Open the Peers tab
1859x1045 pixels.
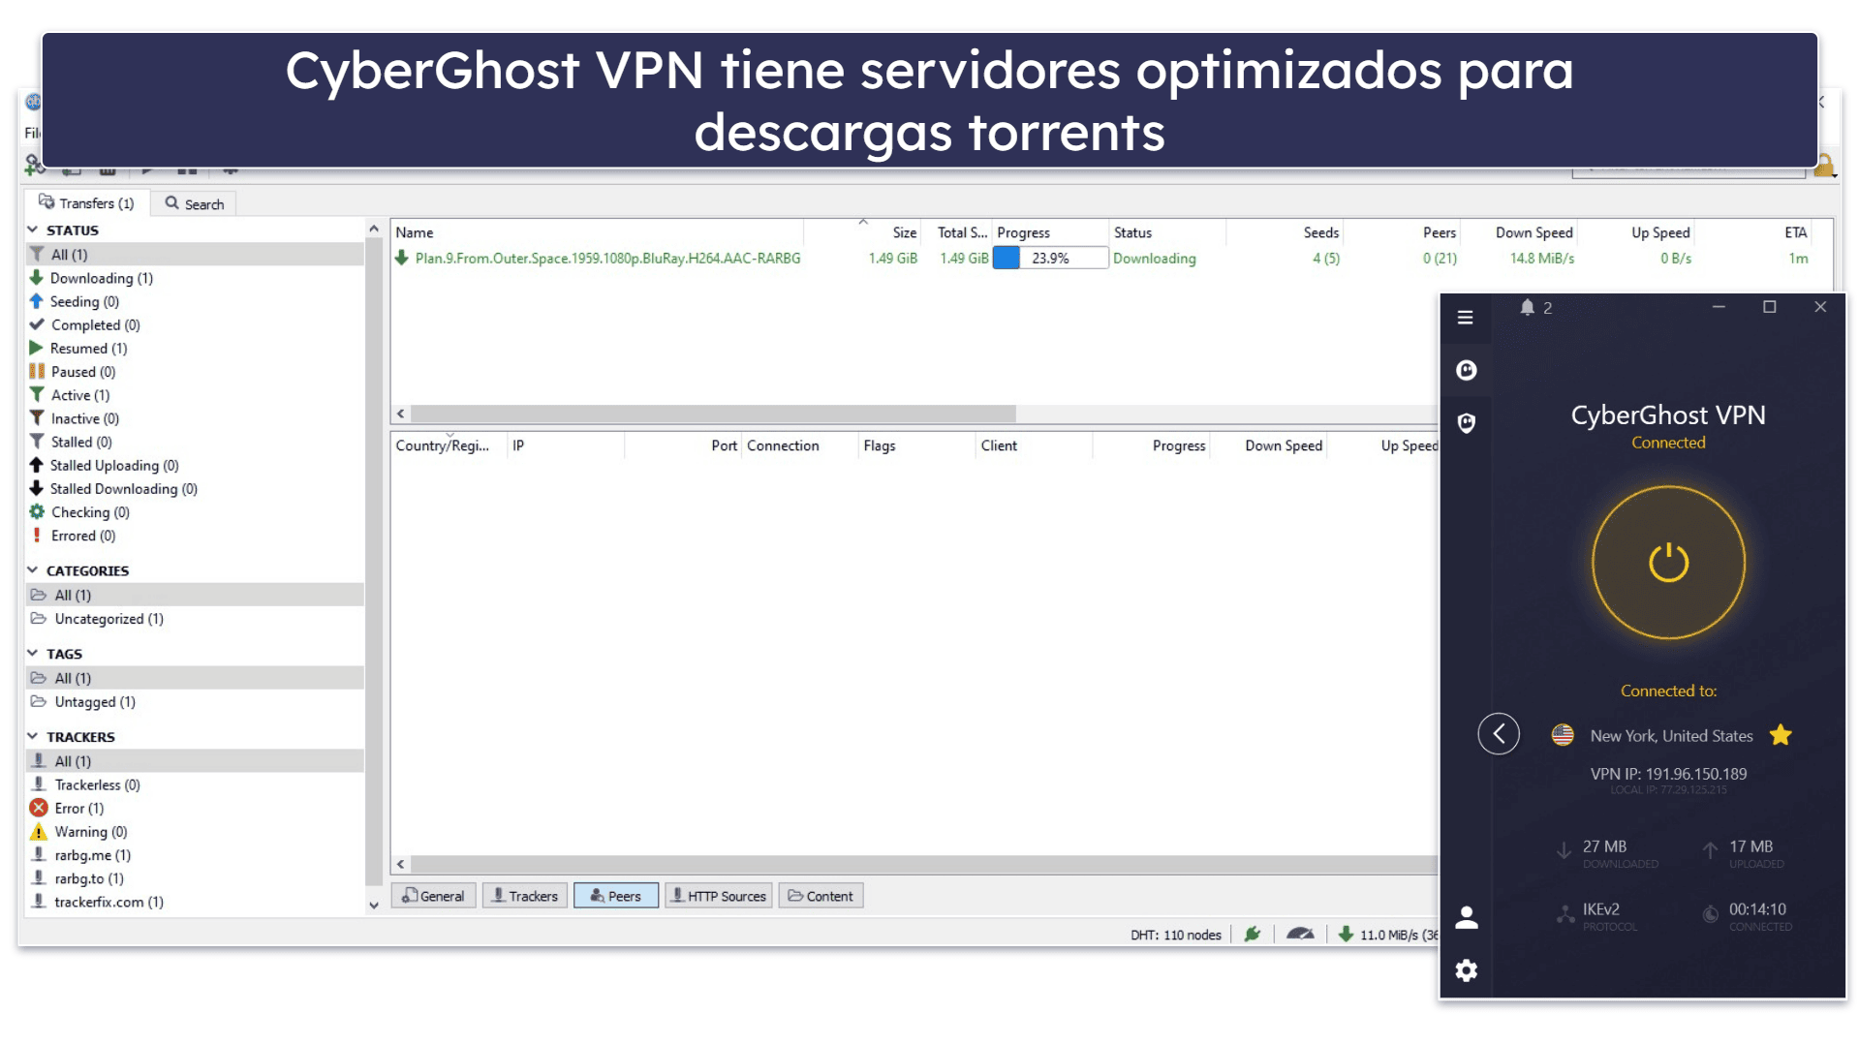coord(615,896)
